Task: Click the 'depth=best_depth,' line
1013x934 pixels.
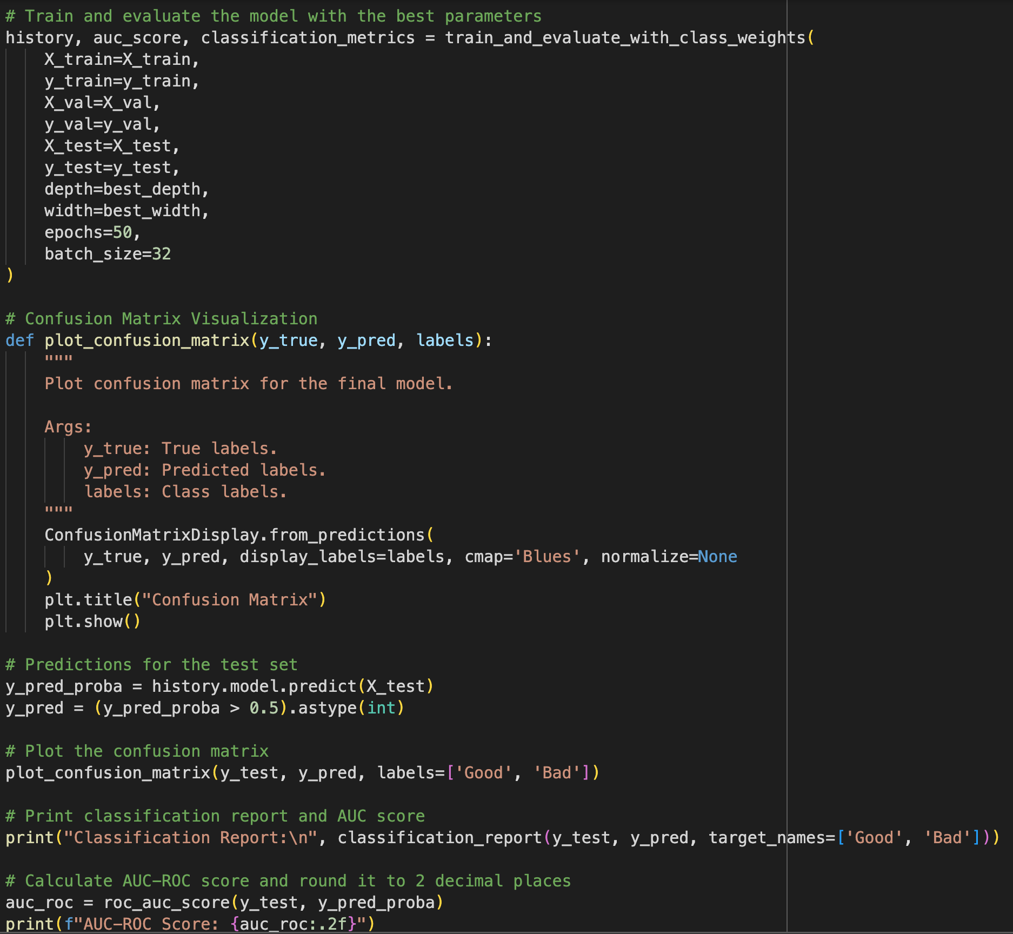Action: tap(127, 189)
